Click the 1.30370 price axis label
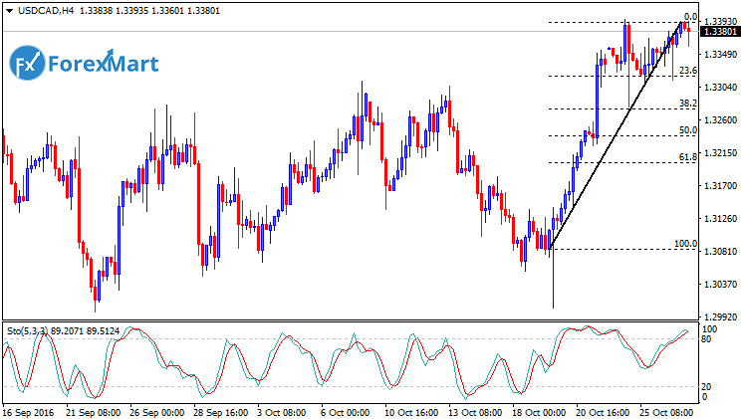The width and height of the screenshot is (741, 419). (x=719, y=285)
